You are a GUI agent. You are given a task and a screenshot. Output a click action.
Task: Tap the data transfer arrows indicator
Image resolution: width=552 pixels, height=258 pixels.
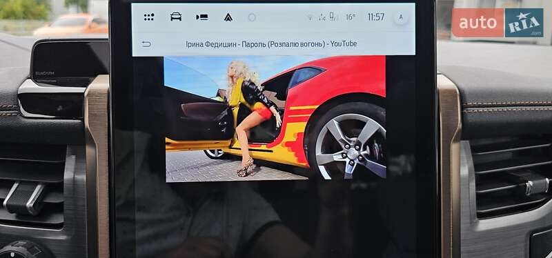coord(322,17)
